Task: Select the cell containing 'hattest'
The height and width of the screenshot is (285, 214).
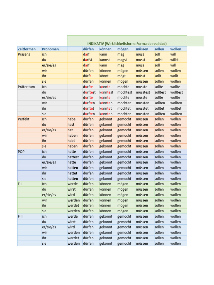Action: [75, 157]
